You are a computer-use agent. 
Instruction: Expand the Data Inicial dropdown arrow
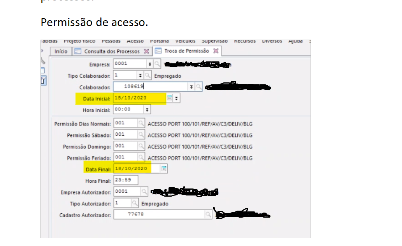pyautogui.click(x=177, y=98)
